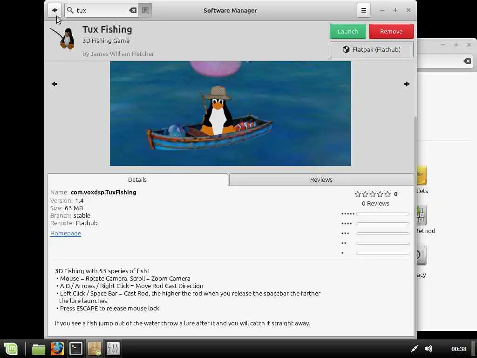
Task: Click the one-star rating bar
Action: 383,253
